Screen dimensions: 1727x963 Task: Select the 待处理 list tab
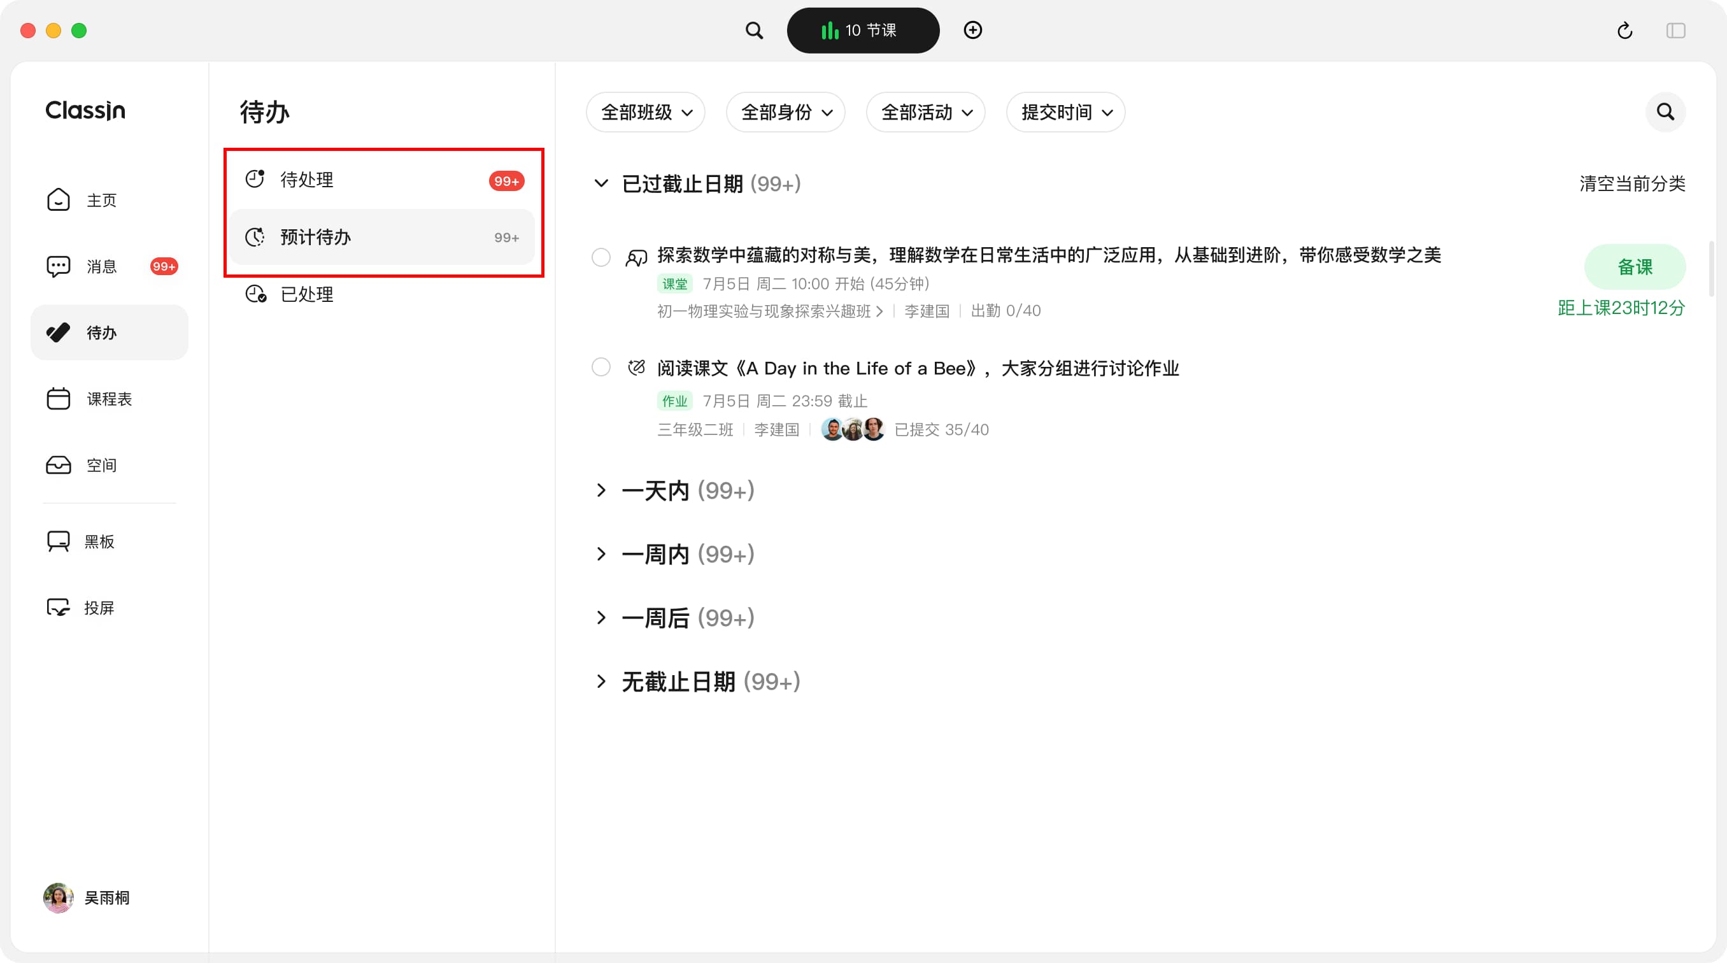(383, 180)
